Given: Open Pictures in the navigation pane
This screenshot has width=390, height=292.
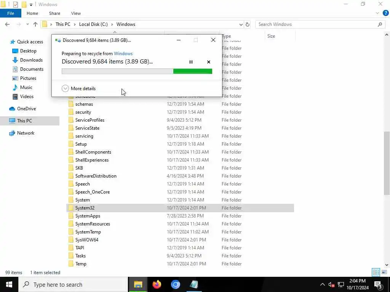Looking at the screenshot, I should (x=24, y=78).
